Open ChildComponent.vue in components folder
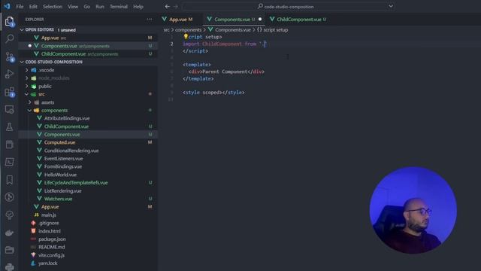This screenshot has width=481, height=271. [x=89, y=126]
